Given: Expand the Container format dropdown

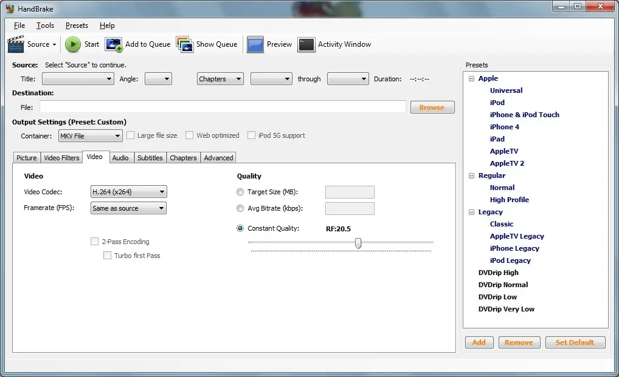Looking at the screenshot, I should tap(90, 136).
